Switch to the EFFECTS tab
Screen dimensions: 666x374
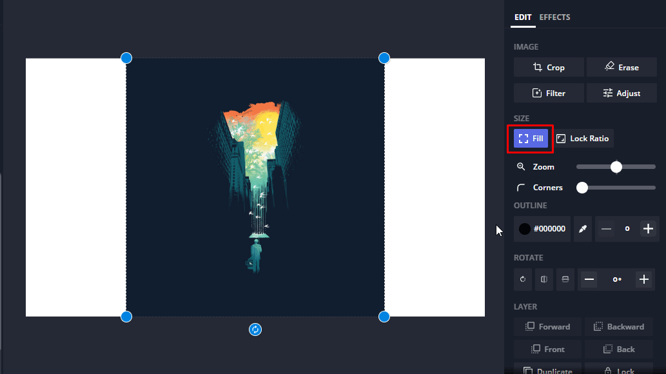coord(554,17)
